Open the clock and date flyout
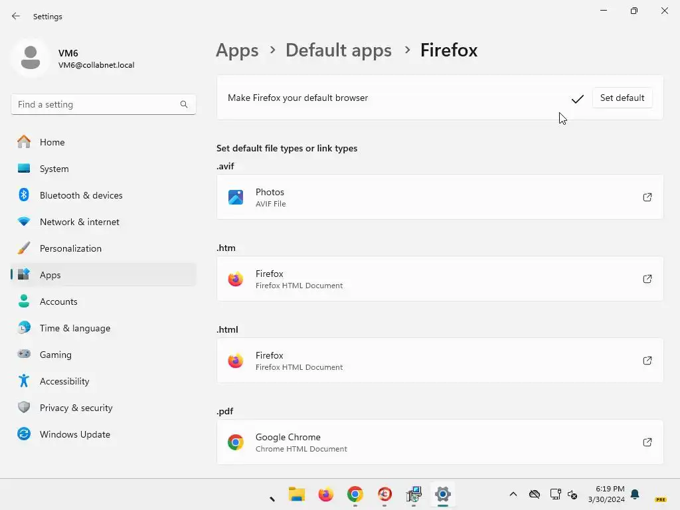This screenshot has width=680, height=510. tap(606, 494)
